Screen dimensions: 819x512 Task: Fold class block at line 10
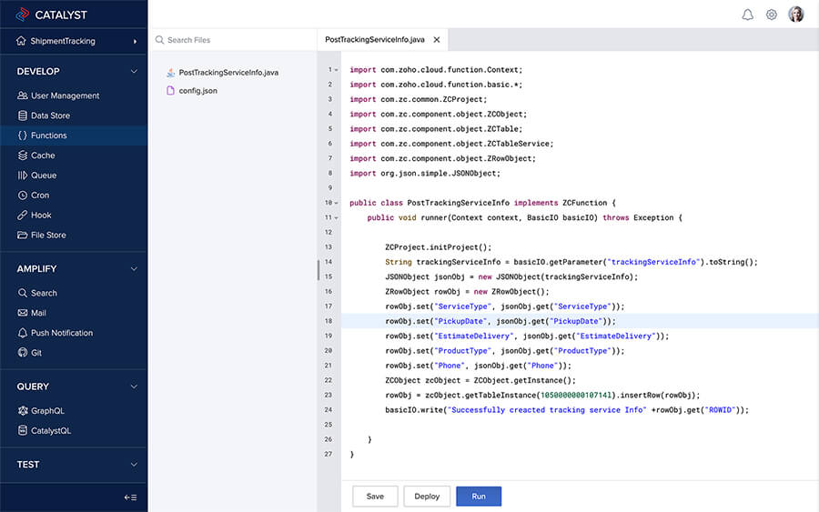(x=337, y=203)
